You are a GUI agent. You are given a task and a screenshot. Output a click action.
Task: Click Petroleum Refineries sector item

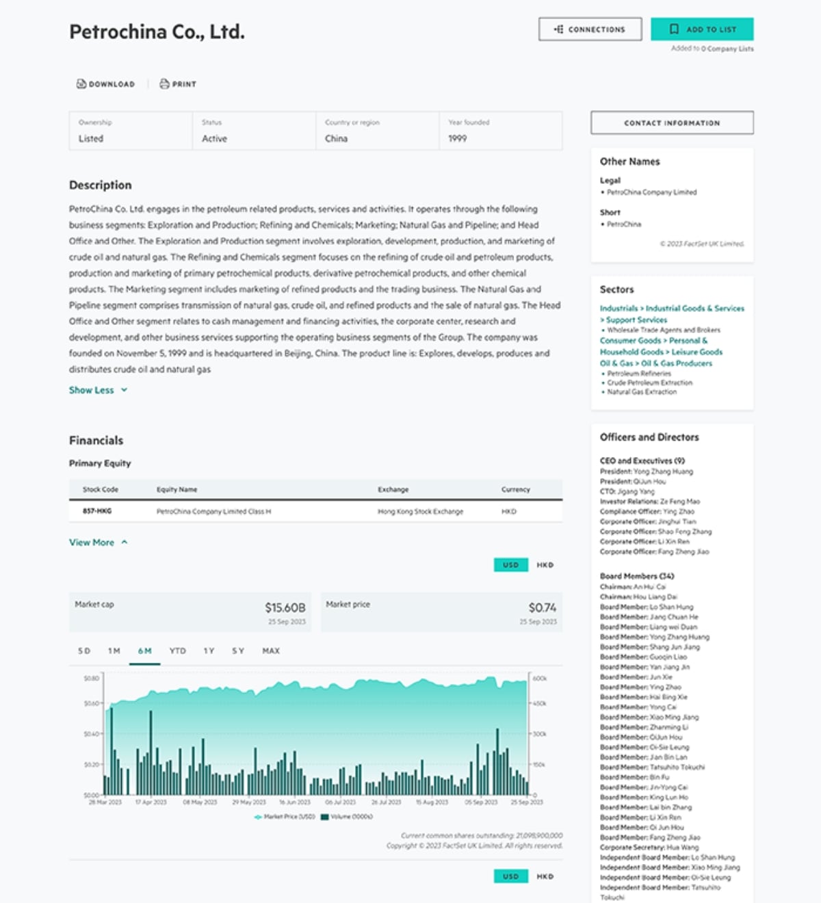[639, 374]
